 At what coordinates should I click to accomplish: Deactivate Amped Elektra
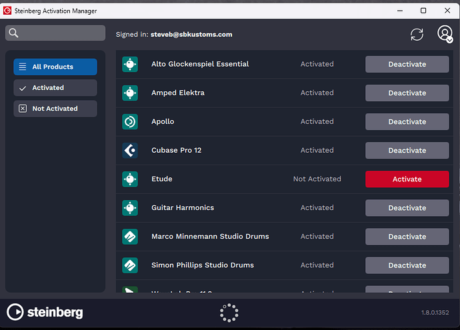[407, 93]
